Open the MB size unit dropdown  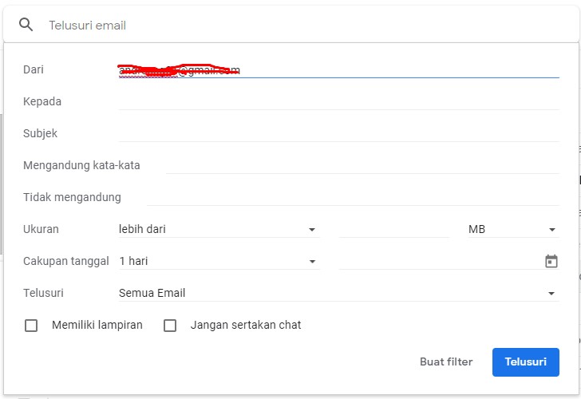(x=512, y=229)
